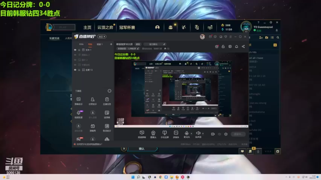This screenshot has width=321, height=180.
Task: Open the stream helper user avatar
Action: pyautogui.click(x=202, y=37)
